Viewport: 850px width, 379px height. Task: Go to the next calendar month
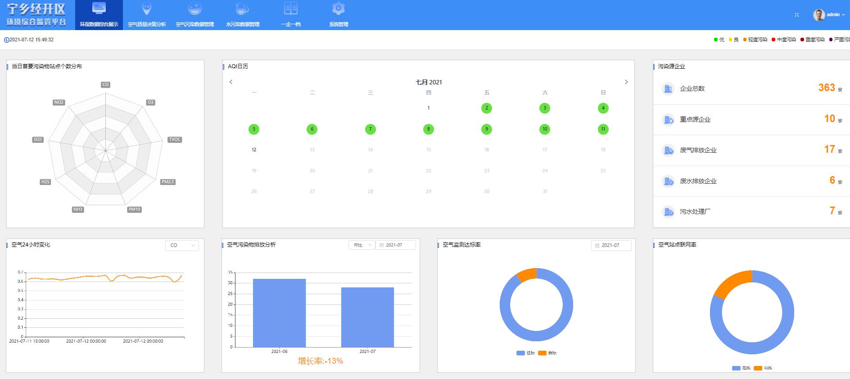pyautogui.click(x=626, y=82)
